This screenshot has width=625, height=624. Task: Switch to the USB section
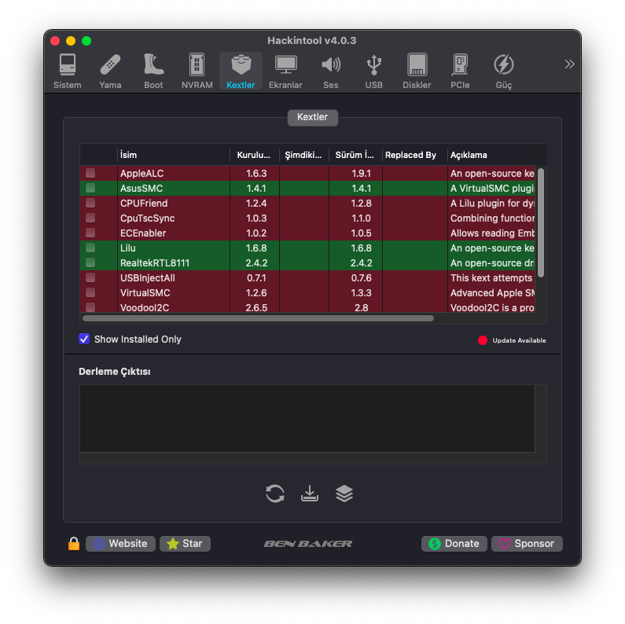[373, 71]
